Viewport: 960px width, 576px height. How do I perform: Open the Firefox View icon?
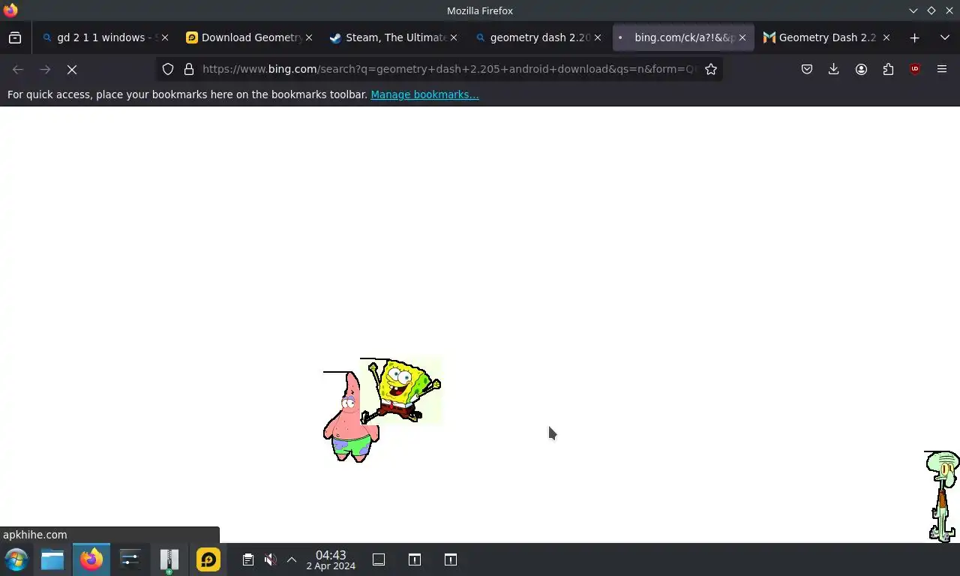[15, 37]
